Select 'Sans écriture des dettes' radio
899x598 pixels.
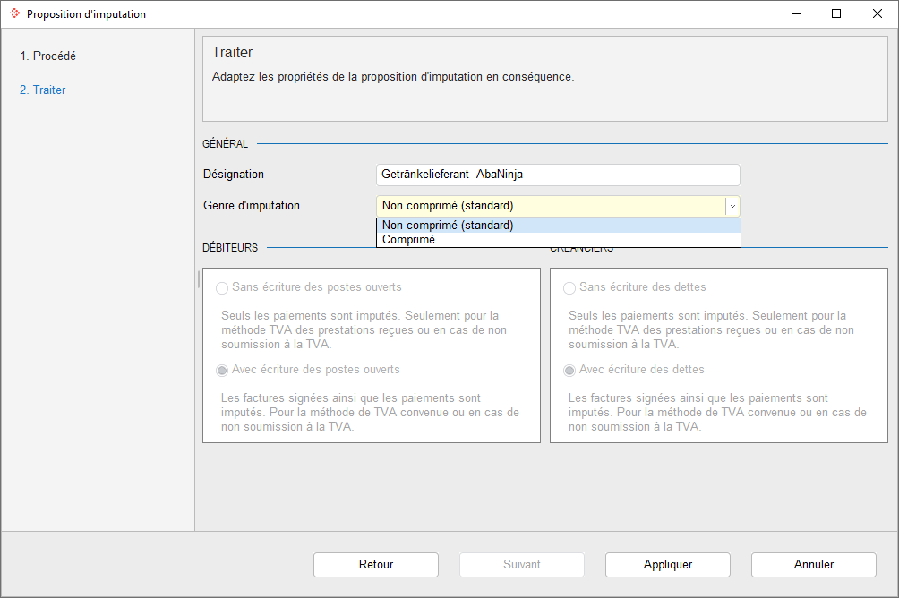[569, 288]
